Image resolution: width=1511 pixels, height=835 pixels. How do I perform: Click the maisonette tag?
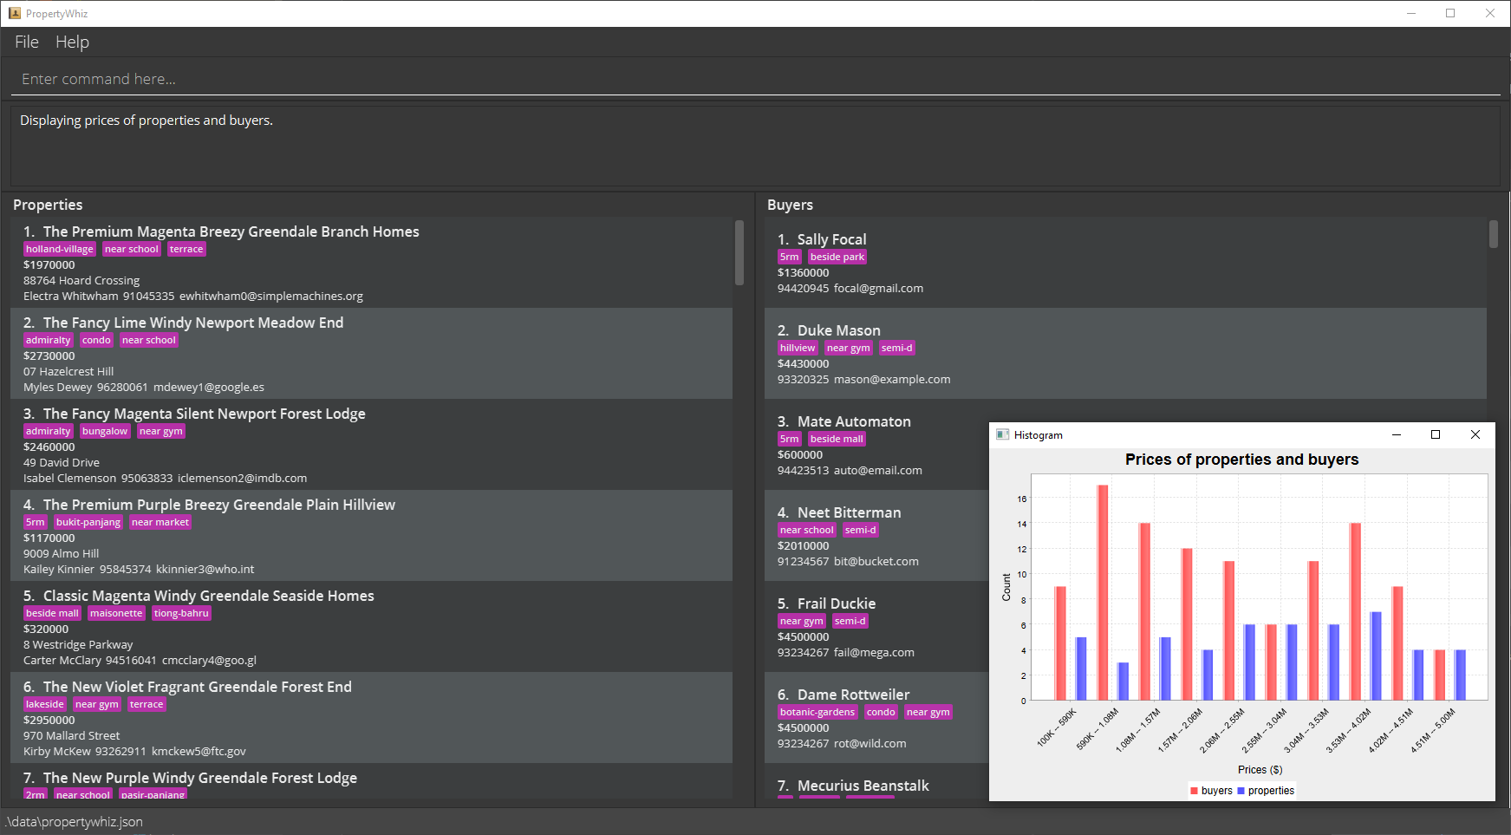pyautogui.click(x=116, y=613)
